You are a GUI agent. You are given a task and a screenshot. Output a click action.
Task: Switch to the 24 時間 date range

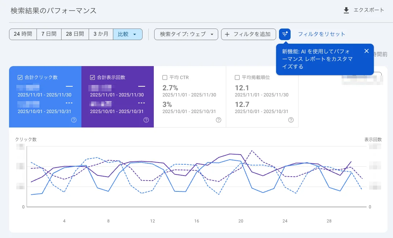[23, 34]
